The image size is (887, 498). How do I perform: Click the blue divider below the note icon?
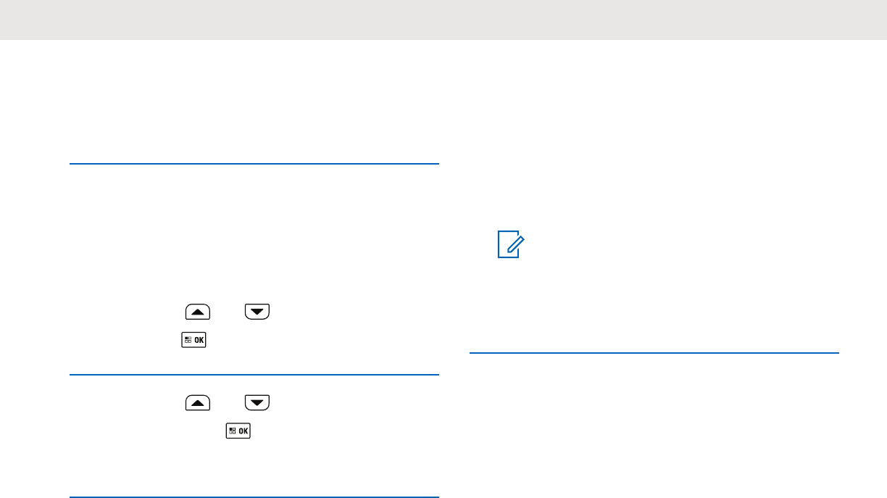pos(654,353)
